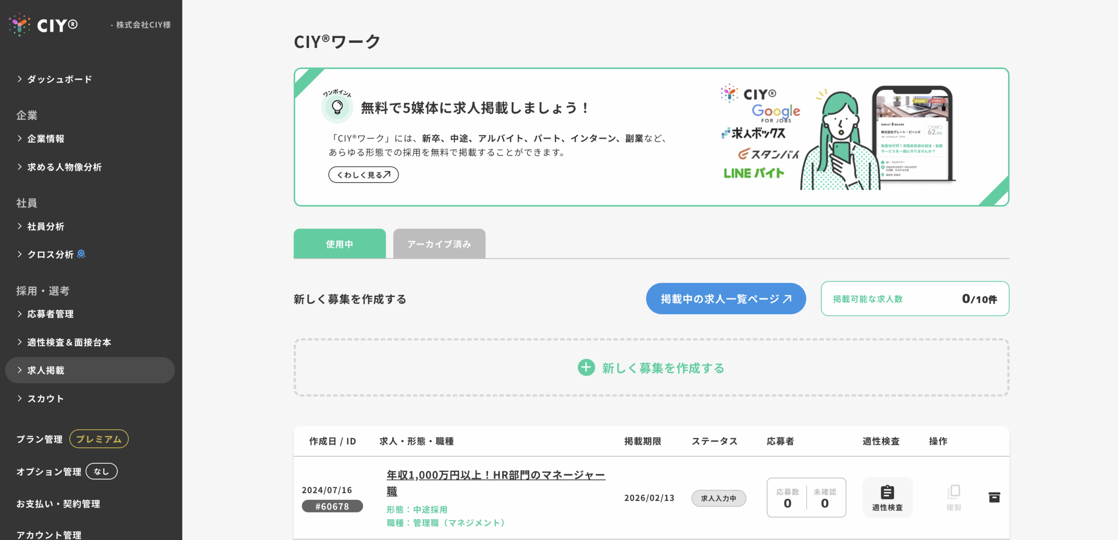Click the archive box icon in job row
The image size is (1118, 540).
click(x=994, y=497)
